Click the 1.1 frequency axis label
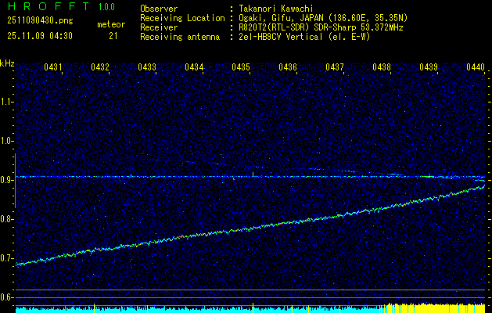This screenshot has width=492, height=313. [x=7, y=101]
